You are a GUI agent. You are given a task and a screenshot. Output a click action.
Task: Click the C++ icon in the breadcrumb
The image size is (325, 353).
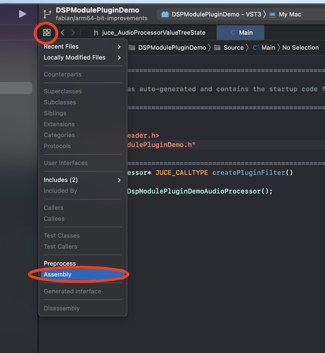click(256, 48)
